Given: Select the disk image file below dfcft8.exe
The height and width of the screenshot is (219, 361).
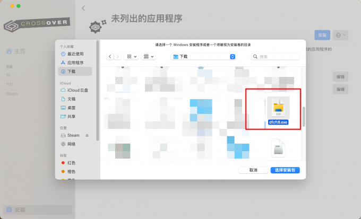Looking at the screenshot, I should point(278,148).
